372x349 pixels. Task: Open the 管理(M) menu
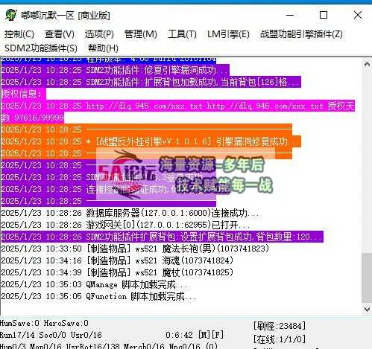141,34
